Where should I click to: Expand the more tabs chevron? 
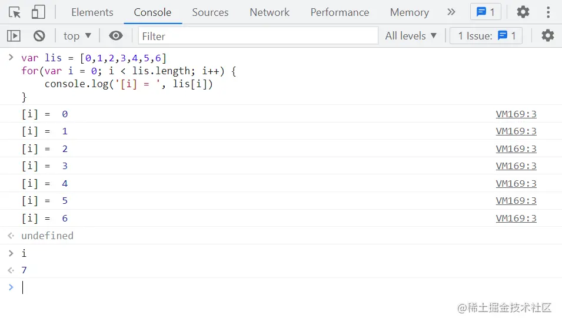point(451,12)
